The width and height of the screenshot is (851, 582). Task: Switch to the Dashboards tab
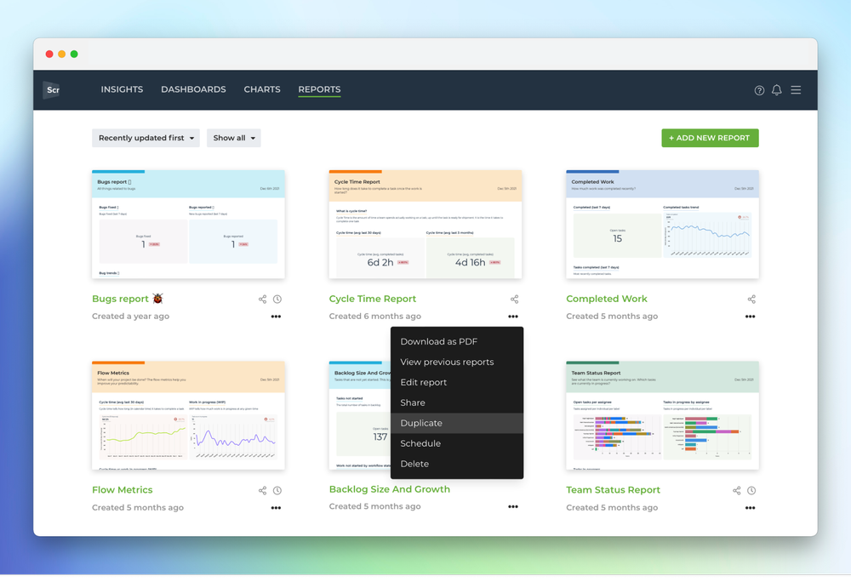pyautogui.click(x=193, y=89)
